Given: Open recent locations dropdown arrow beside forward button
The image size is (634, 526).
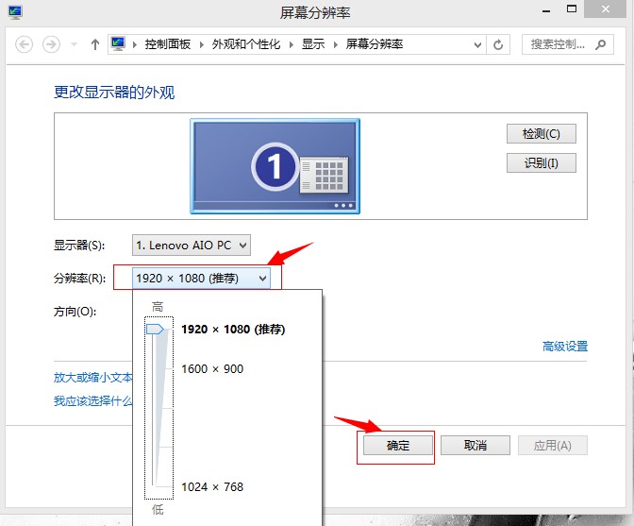Looking at the screenshot, I should (x=74, y=45).
